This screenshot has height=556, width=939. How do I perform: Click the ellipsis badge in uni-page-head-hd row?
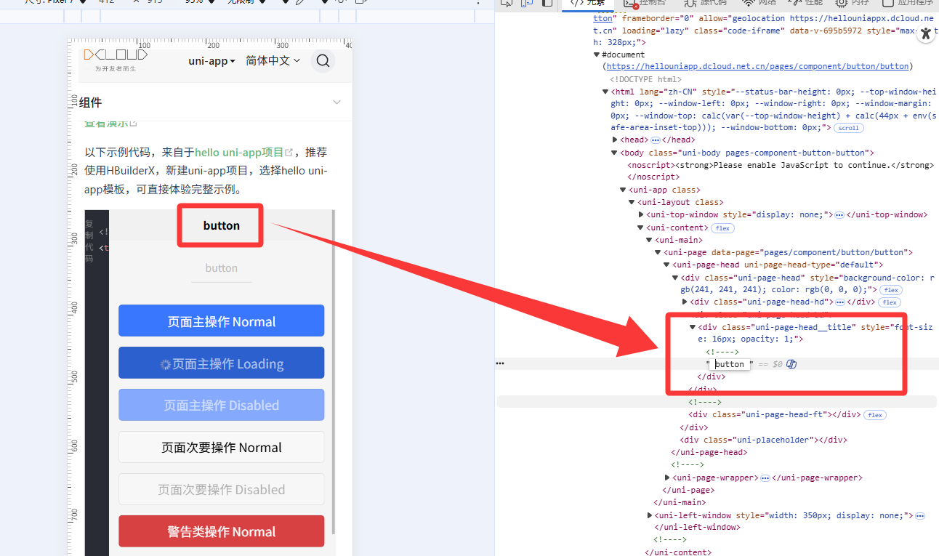839,302
